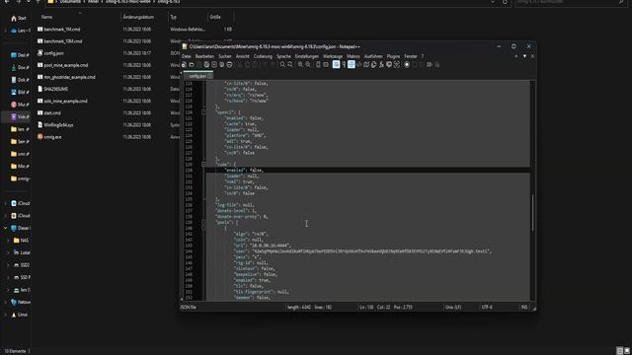
Task: Toggle word wrap in Notepad++ toolbar
Action: (x=336, y=64)
